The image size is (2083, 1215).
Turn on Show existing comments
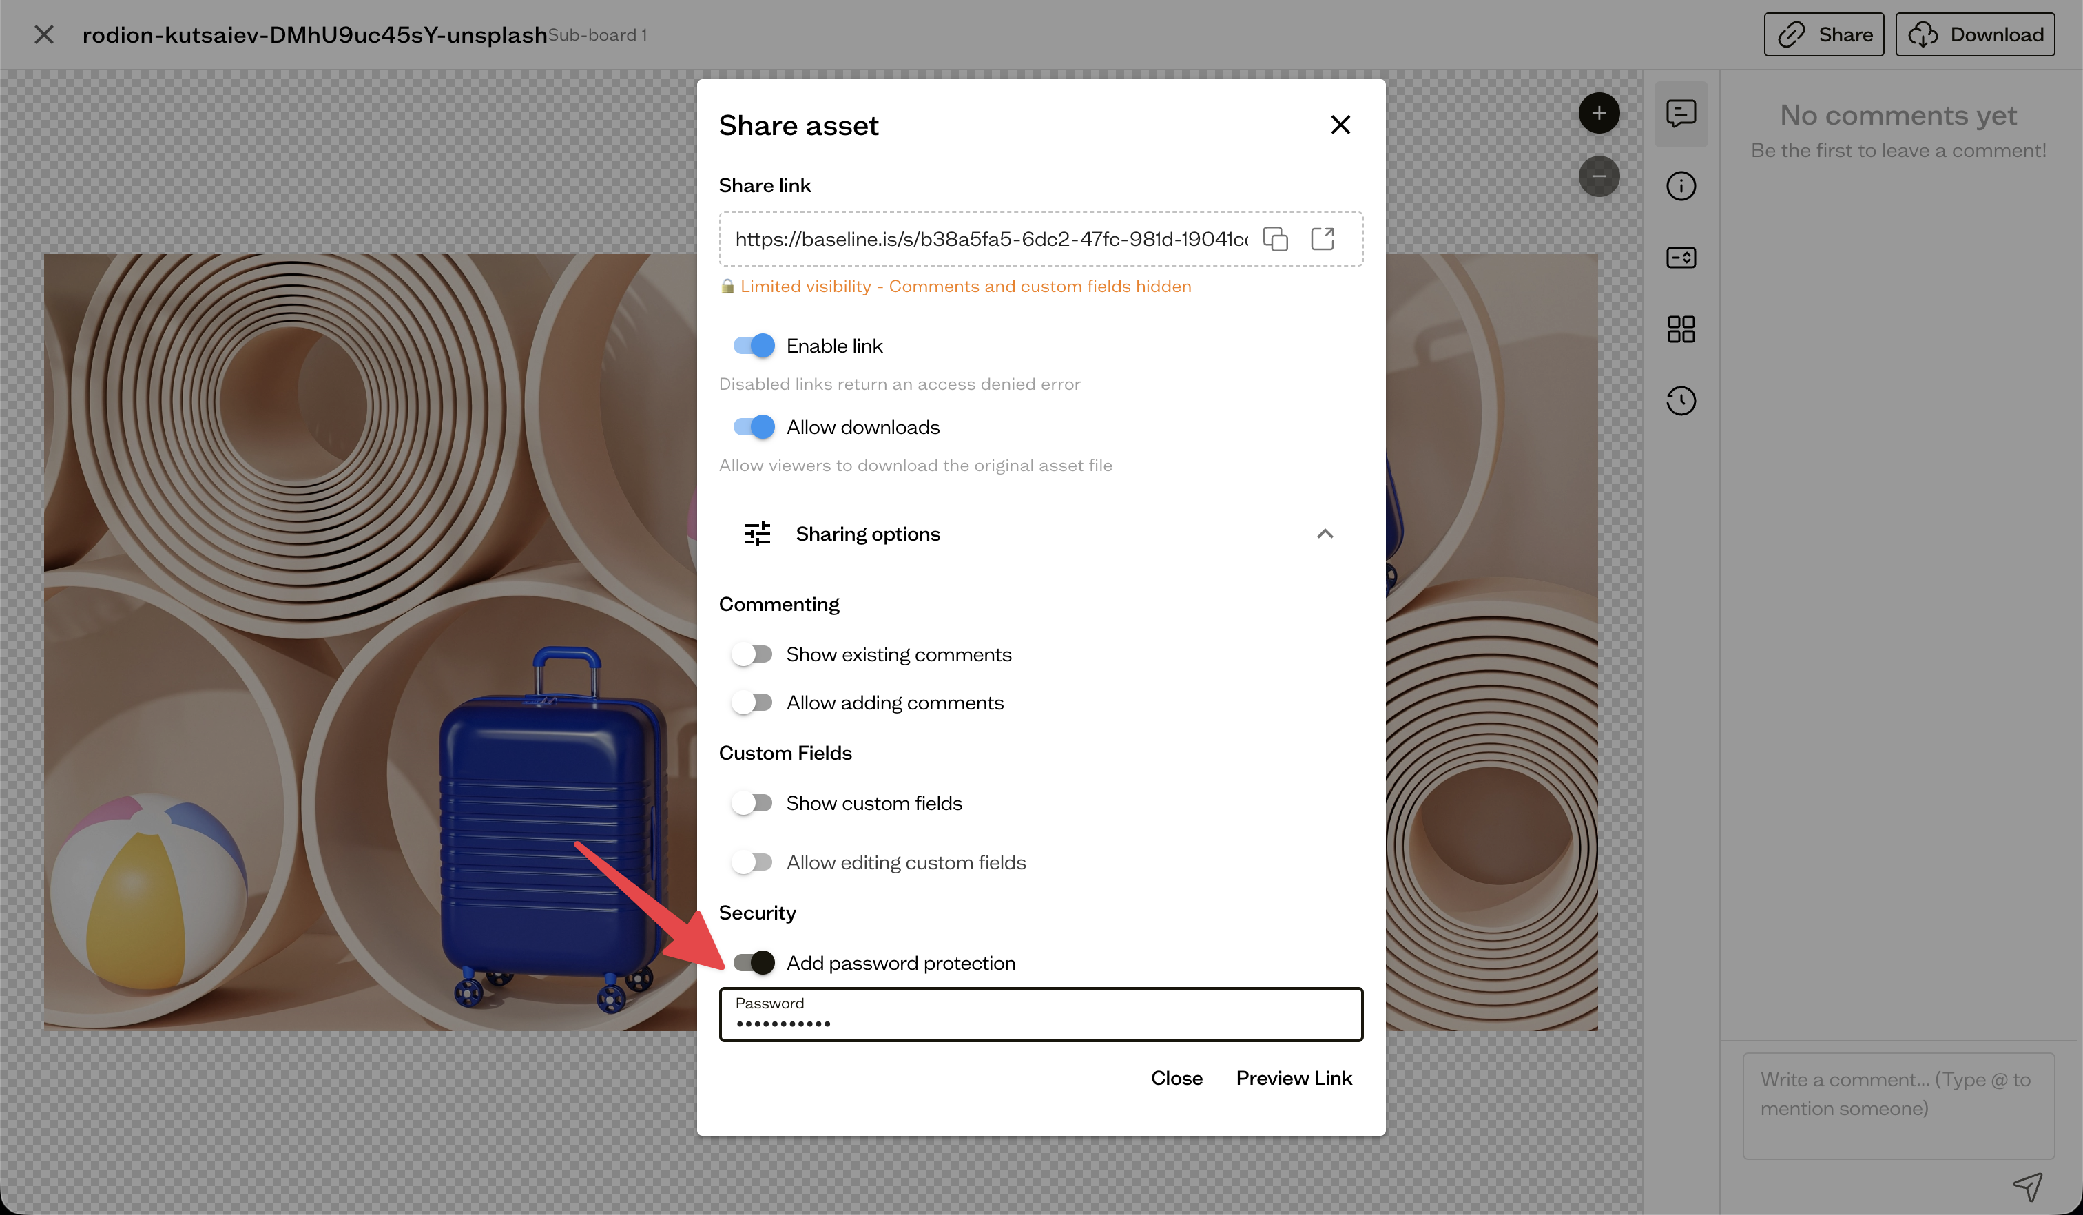point(752,654)
